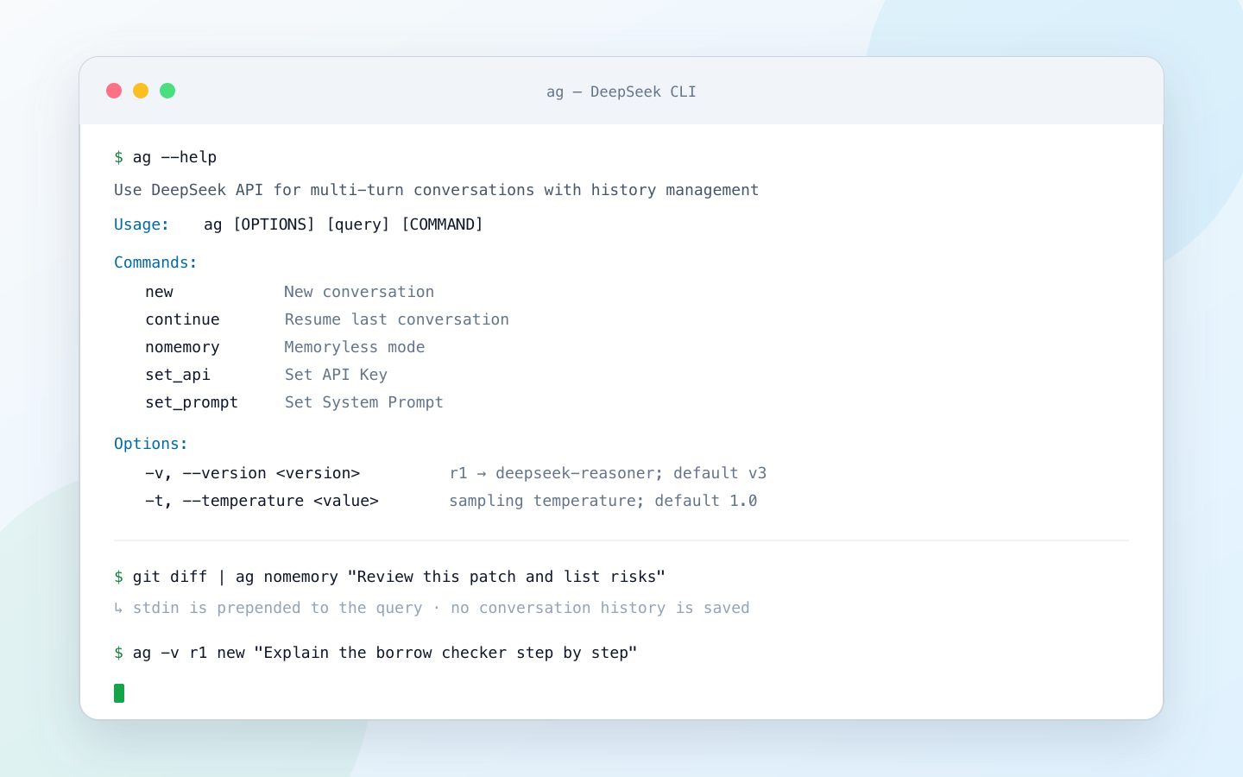Click the yellow minimize window button
Viewport: 1243px width, 777px height.
click(141, 91)
